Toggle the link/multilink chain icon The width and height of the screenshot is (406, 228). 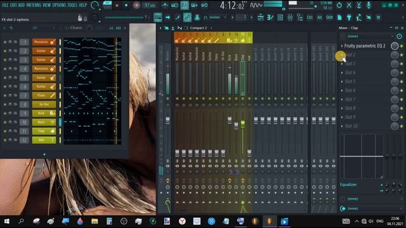click(x=187, y=17)
